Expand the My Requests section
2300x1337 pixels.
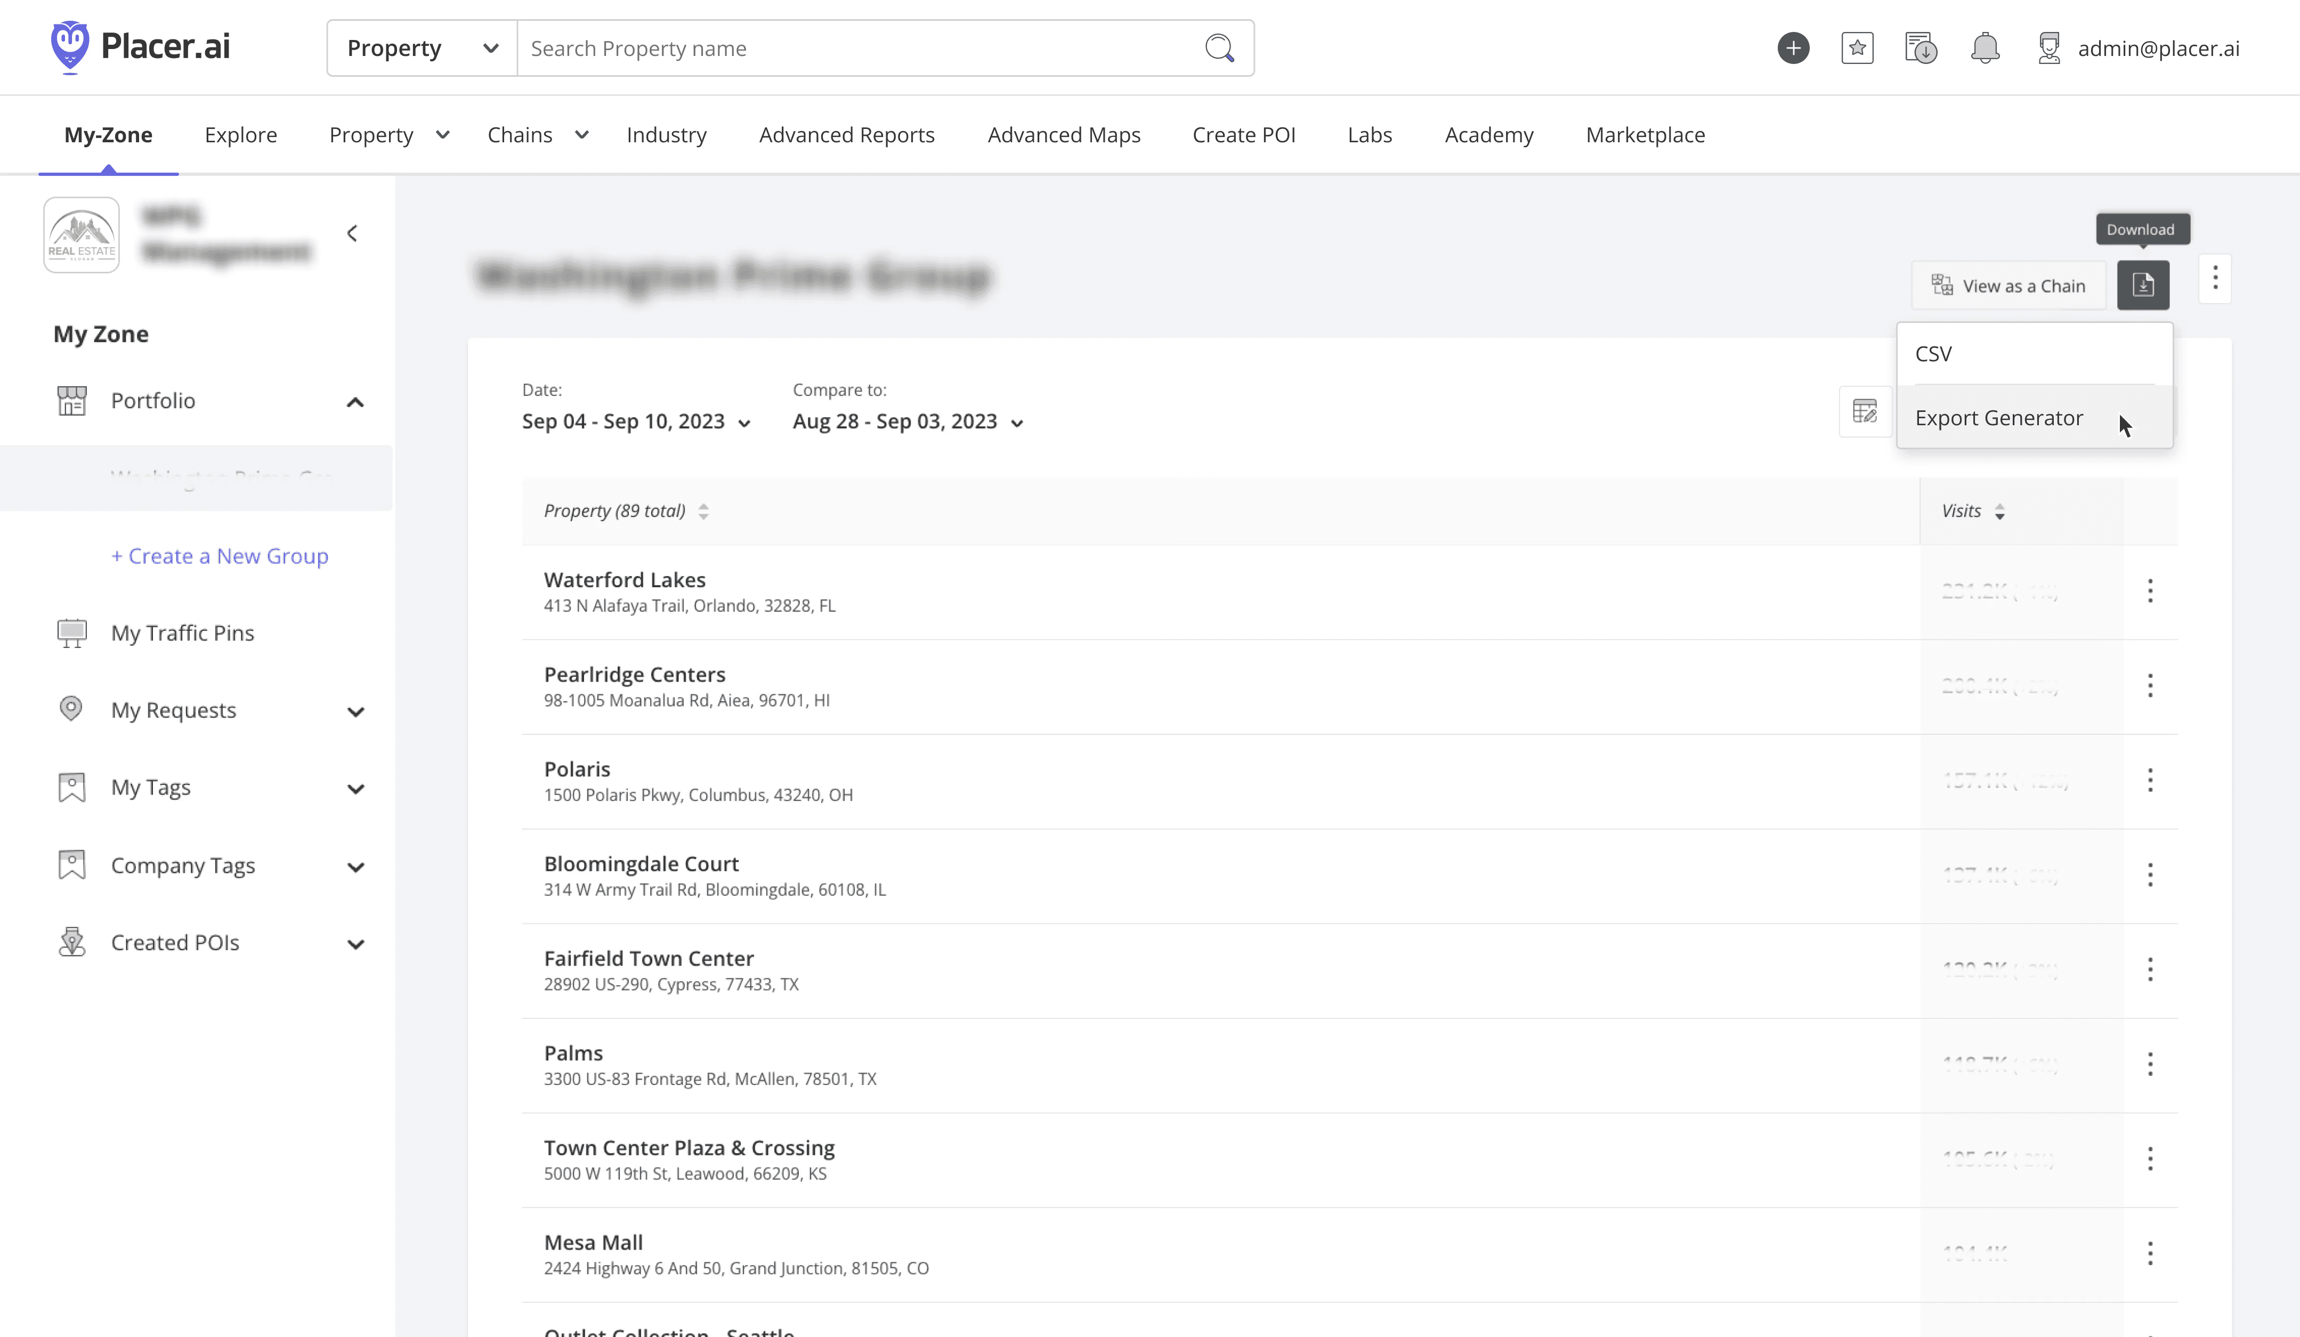[x=355, y=711]
